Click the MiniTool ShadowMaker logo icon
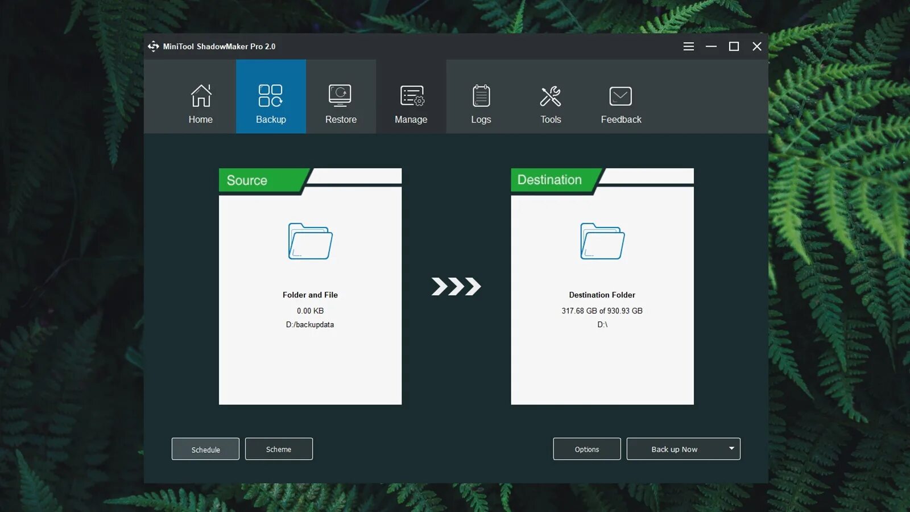The height and width of the screenshot is (512, 910). coord(153,47)
